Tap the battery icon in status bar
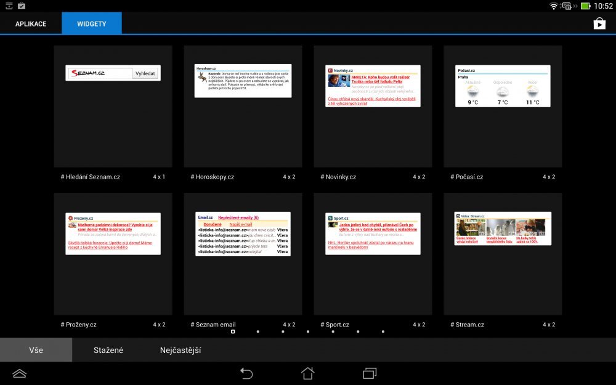 (585, 6)
